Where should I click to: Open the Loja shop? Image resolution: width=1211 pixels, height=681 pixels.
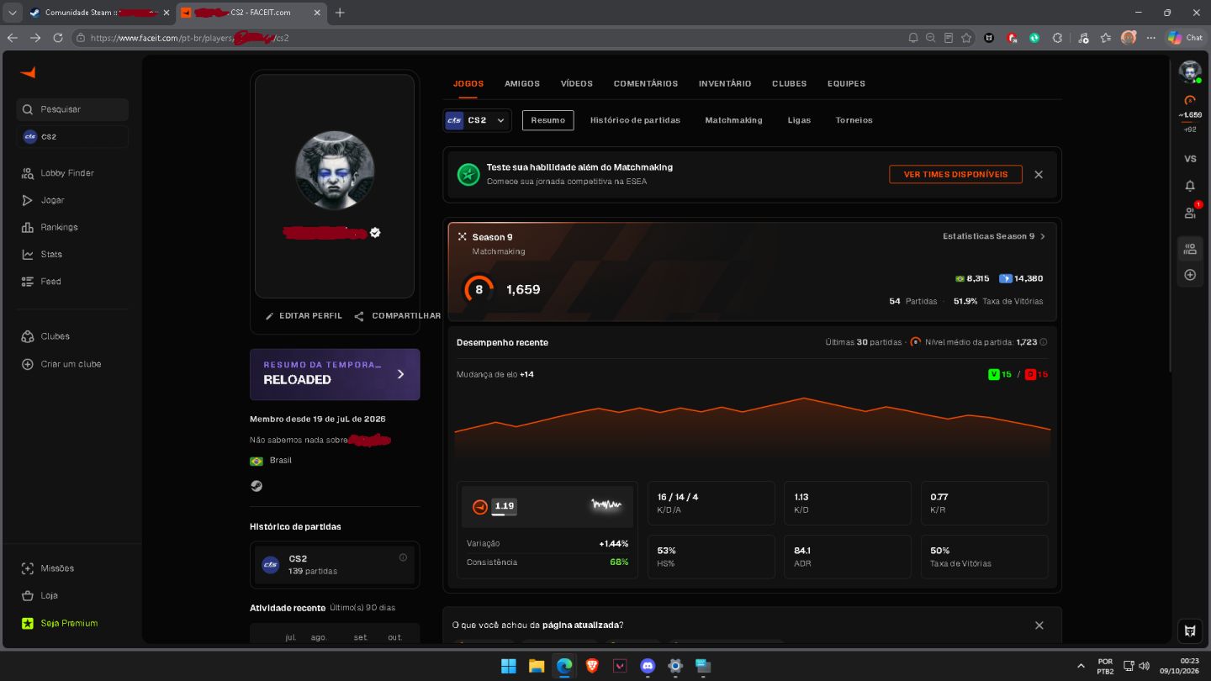pyautogui.click(x=40, y=595)
